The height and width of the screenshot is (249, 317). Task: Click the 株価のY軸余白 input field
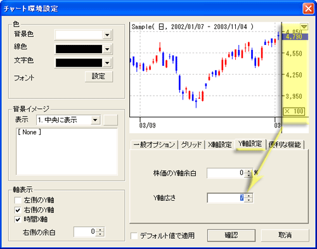pyautogui.click(x=226, y=173)
